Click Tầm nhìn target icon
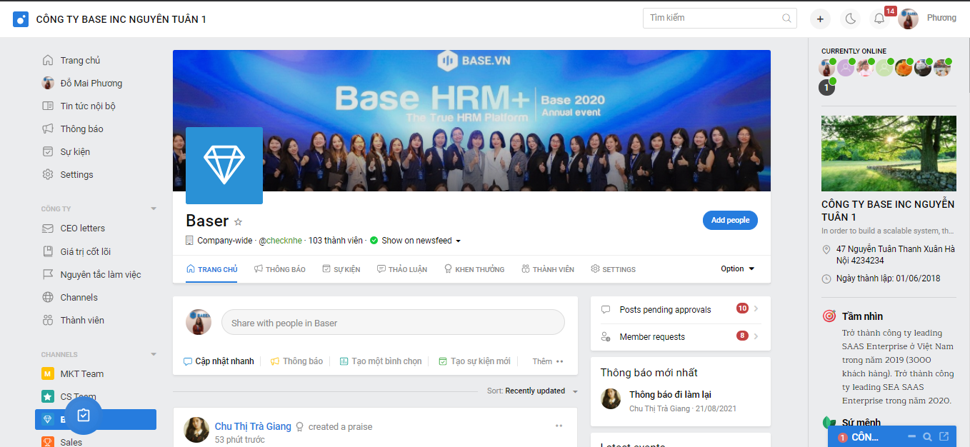This screenshot has height=447, width=970. (829, 316)
